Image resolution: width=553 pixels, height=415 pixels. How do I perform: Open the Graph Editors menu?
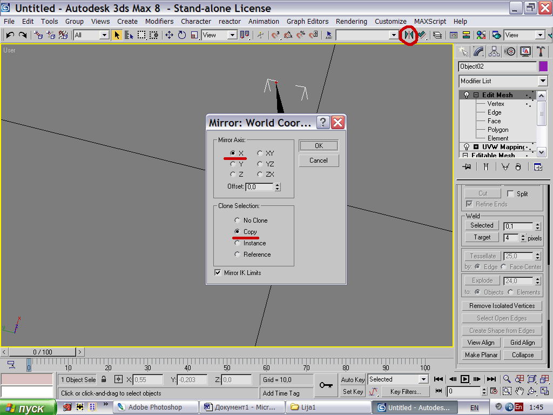click(307, 22)
